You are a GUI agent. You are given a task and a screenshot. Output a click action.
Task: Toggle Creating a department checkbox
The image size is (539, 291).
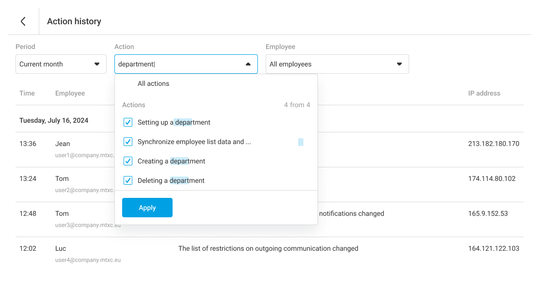point(128,161)
